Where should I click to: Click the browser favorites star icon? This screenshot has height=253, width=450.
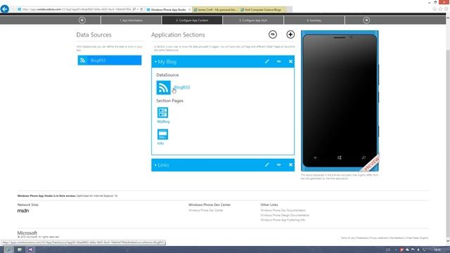click(441, 9)
